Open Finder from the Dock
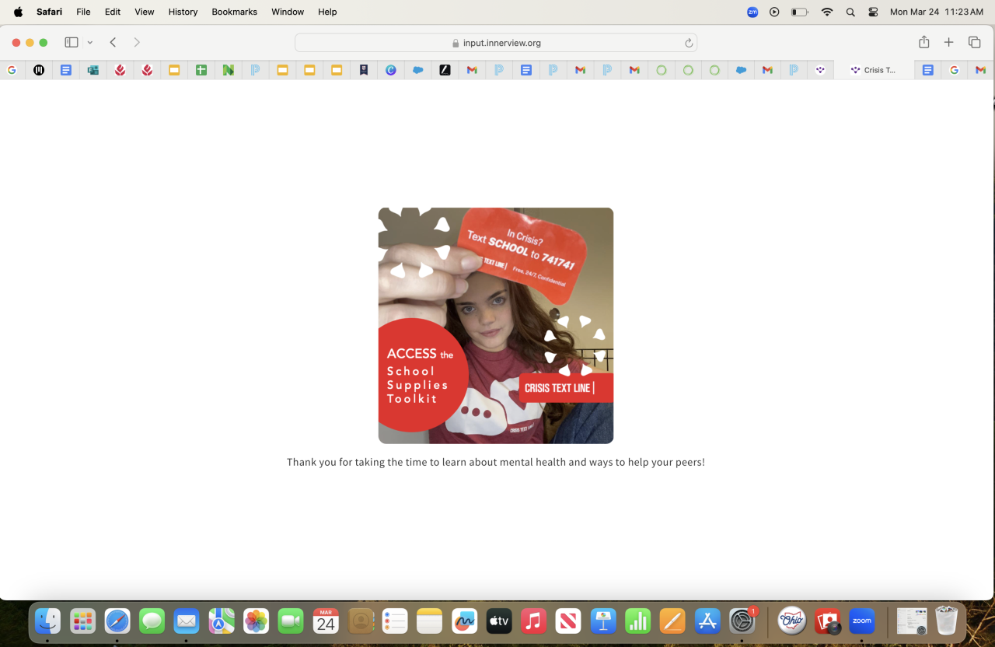The width and height of the screenshot is (995, 647). pyautogui.click(x=48, y=621)
